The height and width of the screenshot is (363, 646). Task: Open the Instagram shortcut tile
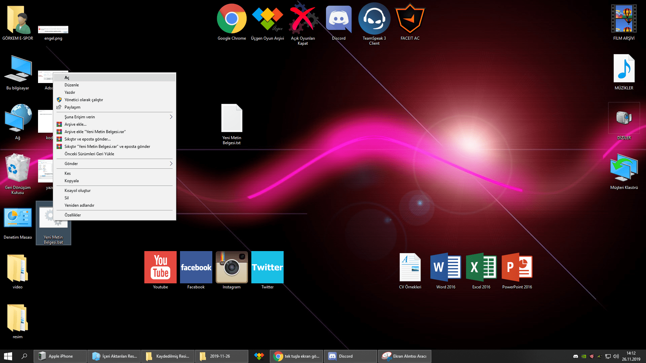click(x=231, y=270)
